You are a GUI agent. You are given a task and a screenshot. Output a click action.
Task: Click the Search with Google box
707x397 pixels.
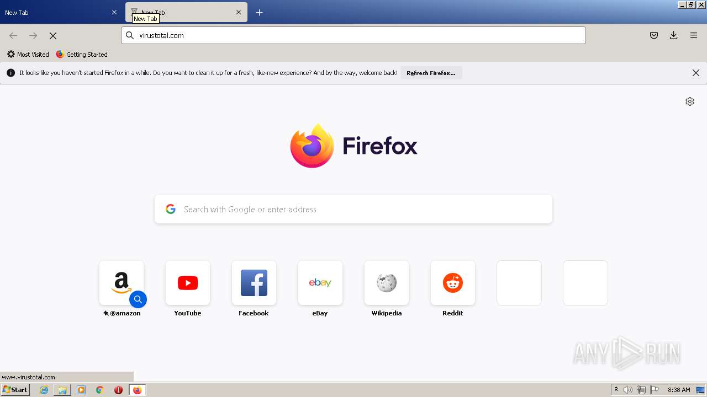[x=353, y=209]
